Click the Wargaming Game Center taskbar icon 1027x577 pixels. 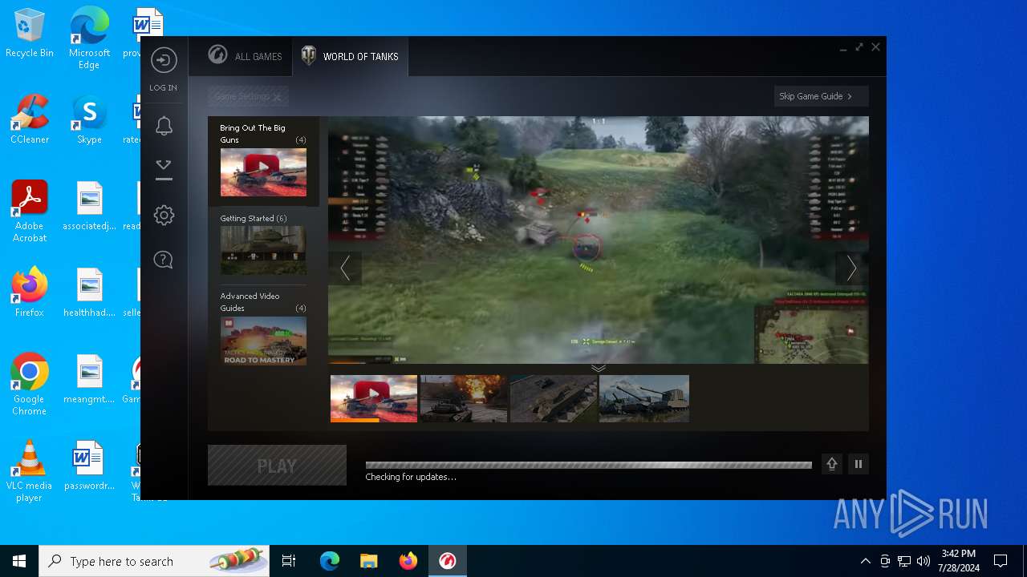tap(448, 561)
